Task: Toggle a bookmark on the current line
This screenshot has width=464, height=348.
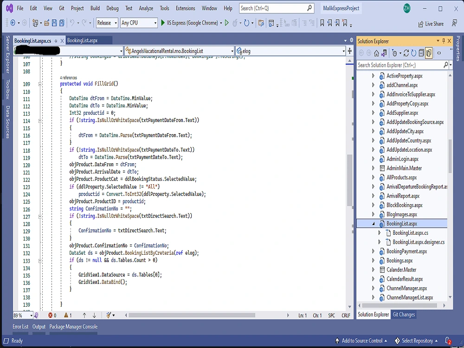Action: (x=322, y=23)
